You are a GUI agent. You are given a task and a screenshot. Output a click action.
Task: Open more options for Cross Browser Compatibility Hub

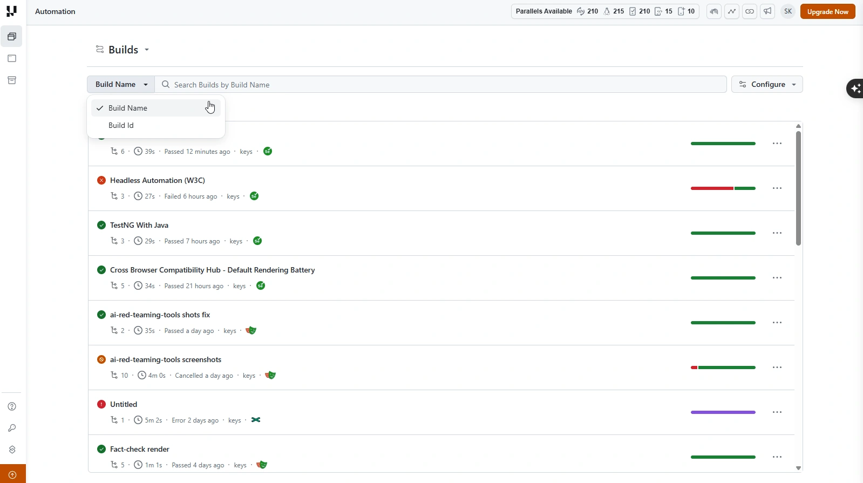[x=777, y=278]
